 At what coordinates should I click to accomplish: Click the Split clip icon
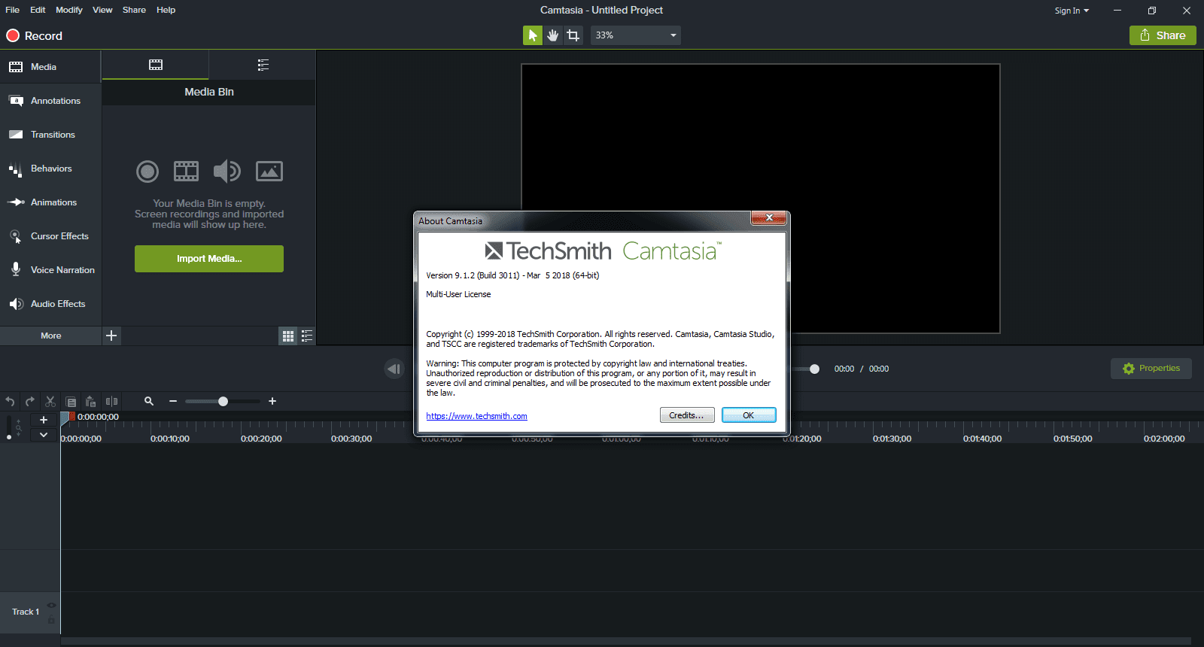(111, 402)
